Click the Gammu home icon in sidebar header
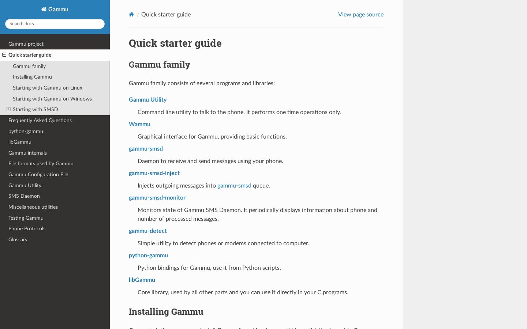Screen dimensions: 527x329 pyautogui.click(x=44, y=10)
